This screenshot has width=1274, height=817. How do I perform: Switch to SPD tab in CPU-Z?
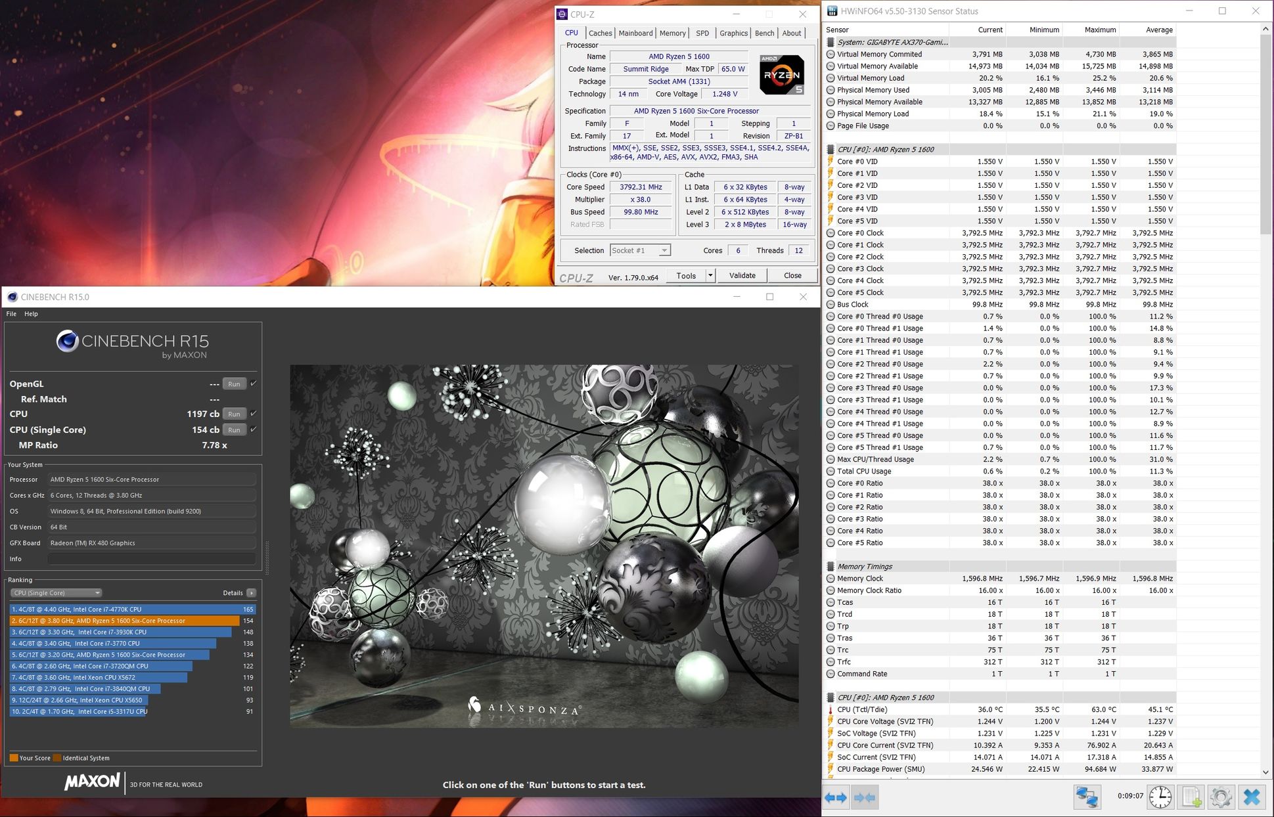tap(702, 33)
